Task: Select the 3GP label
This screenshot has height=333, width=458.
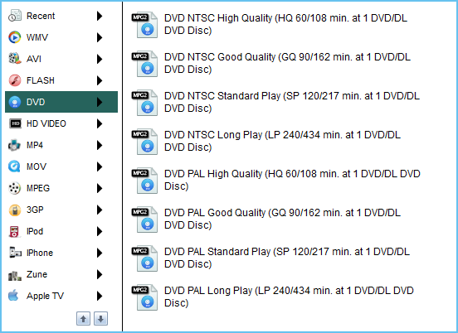Action: tap(35, 210)
